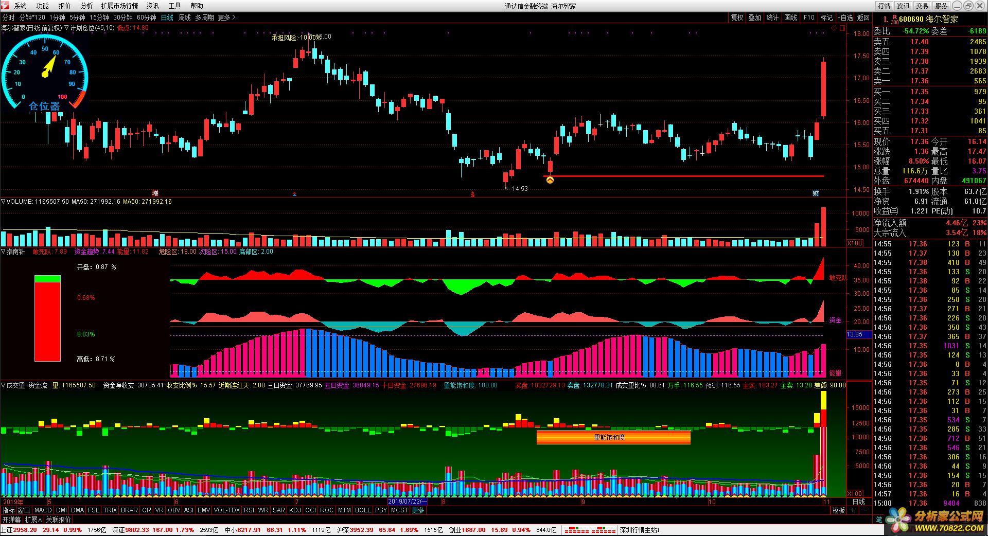The height and width of the screenshot is (536, 988).
Task: Switch to 15分钟 period
Action: point(99,17)
